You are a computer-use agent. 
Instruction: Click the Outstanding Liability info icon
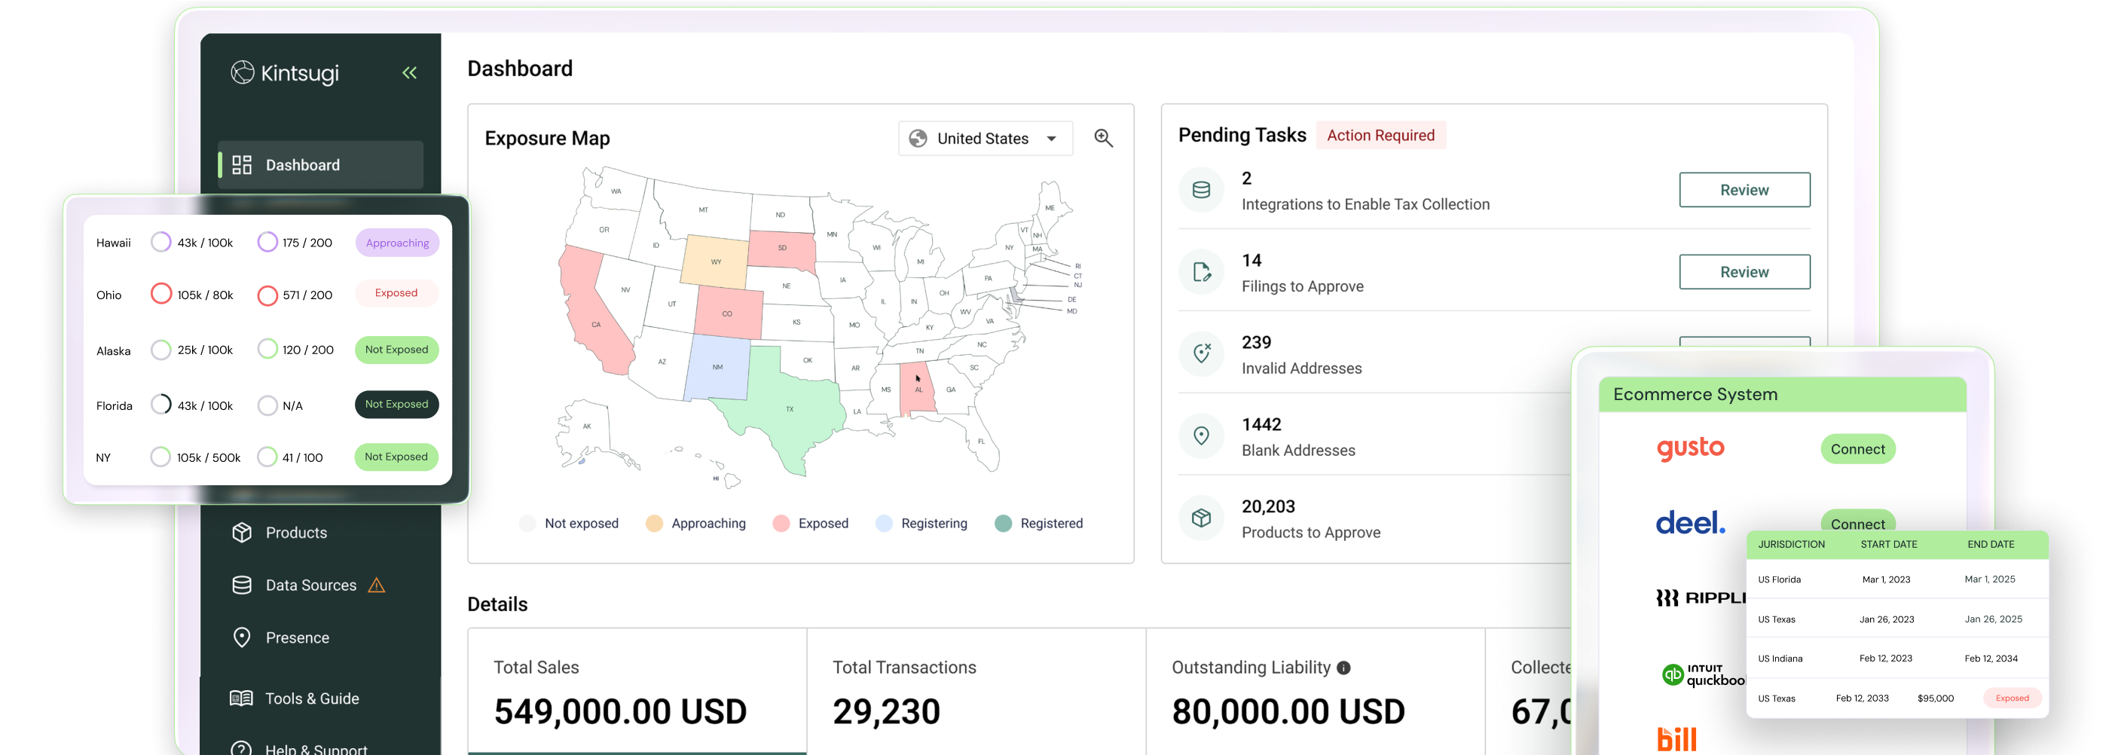1343,668
